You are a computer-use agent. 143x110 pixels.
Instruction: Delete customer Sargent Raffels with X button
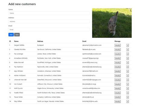128,45
